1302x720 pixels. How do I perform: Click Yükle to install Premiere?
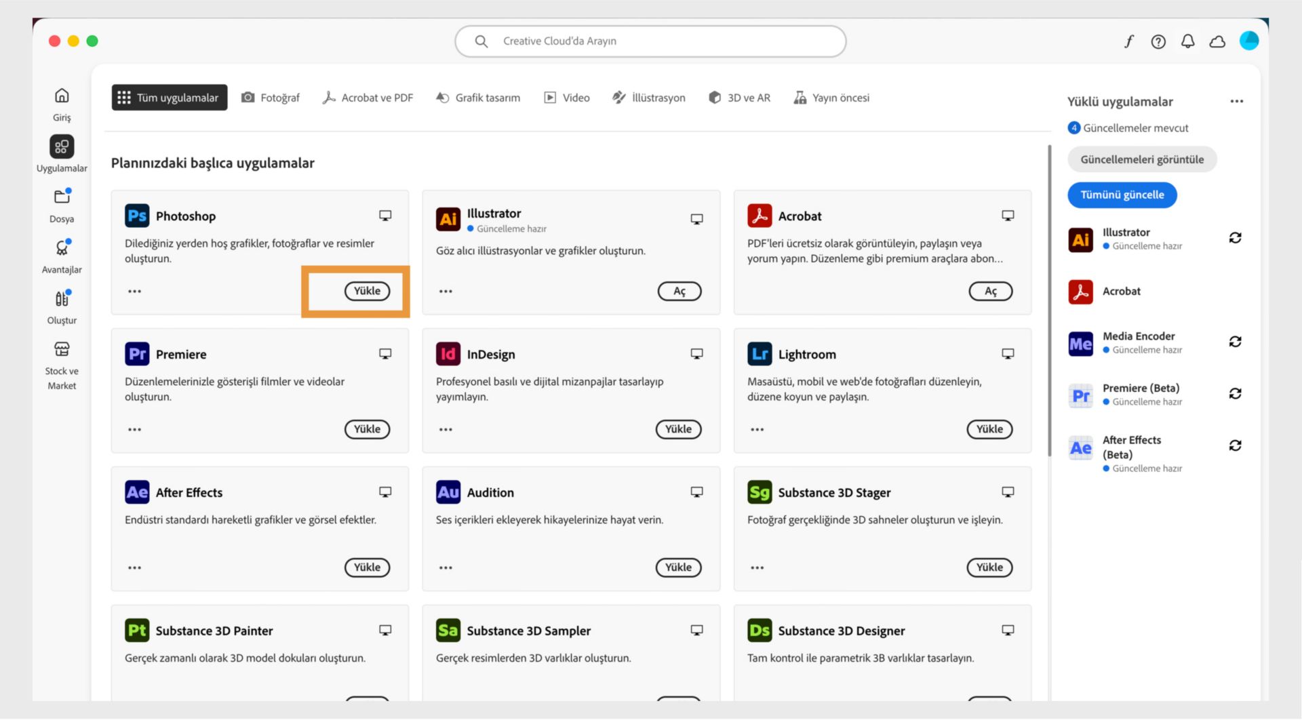367,430
